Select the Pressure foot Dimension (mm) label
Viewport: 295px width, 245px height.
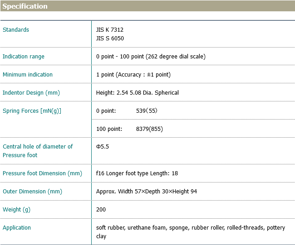(x=42, y=173)
